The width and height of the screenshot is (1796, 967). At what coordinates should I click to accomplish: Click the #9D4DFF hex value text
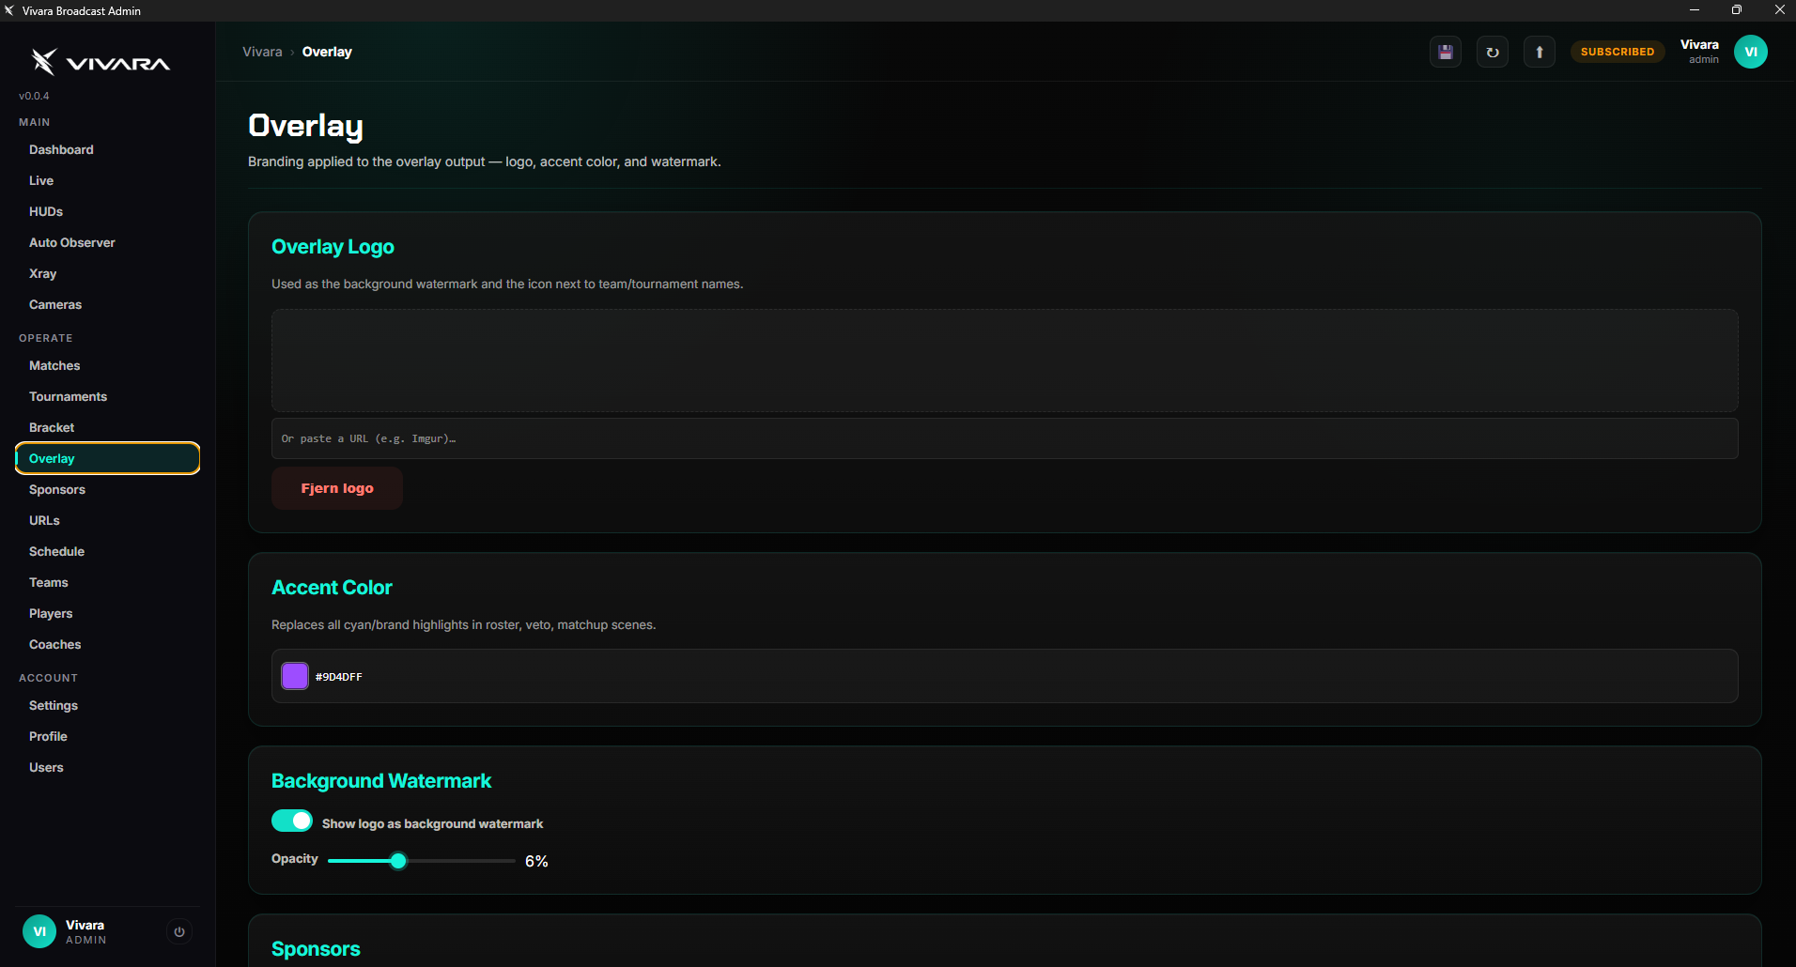pyautogui.click(x=339, y=677)
